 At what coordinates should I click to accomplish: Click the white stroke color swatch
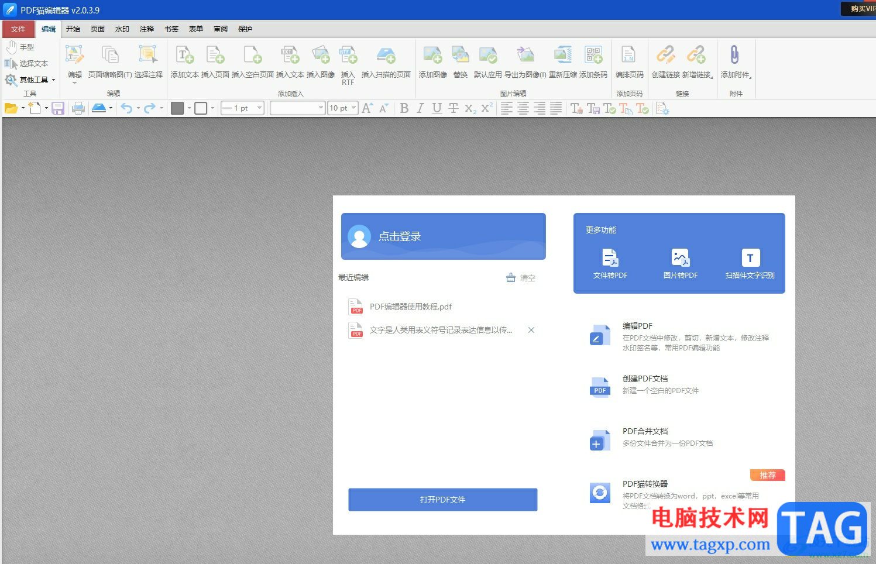(x=201, y=108)
